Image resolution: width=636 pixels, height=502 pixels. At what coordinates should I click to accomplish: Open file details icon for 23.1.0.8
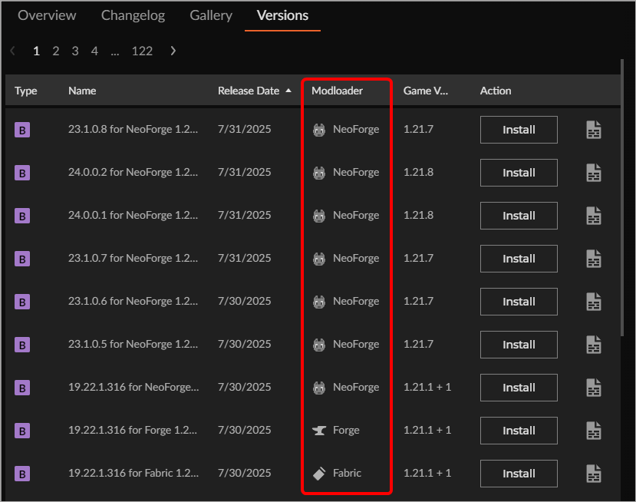594,130
